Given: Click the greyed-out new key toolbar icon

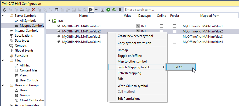Looking at the screenshot, I should [16, 10].
